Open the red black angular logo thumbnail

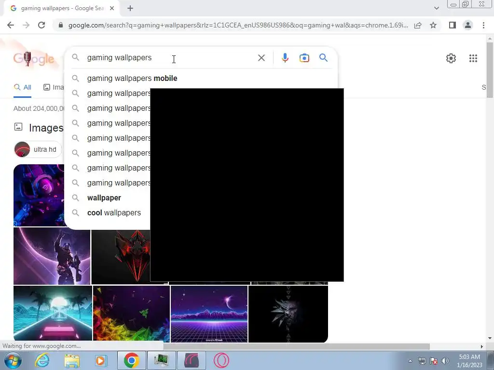(121, 257)
